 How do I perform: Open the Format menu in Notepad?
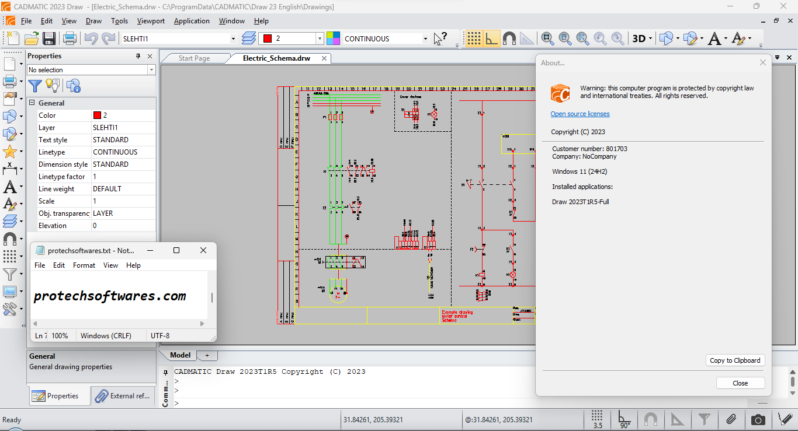click(84, 265)
